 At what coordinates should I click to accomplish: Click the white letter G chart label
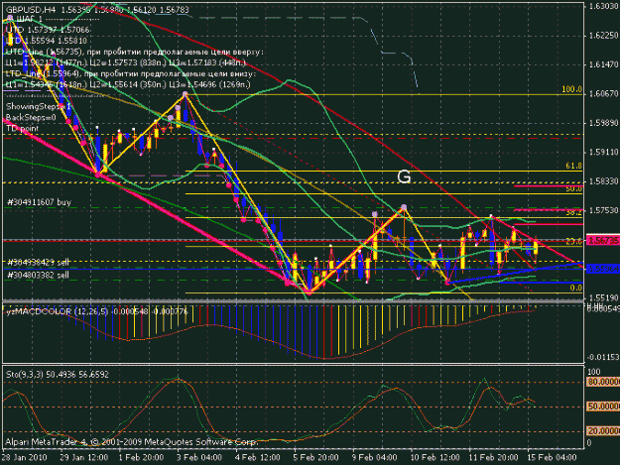[x=404, y=176]
